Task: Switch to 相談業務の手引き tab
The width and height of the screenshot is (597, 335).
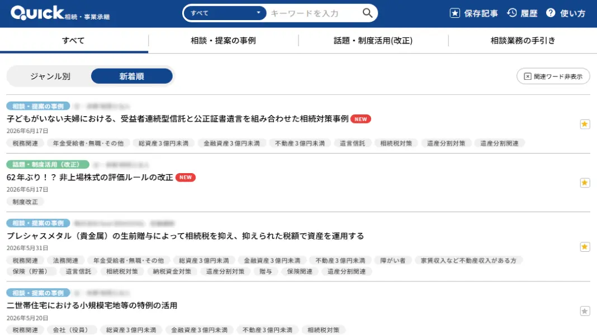Action: pos(523,40)
